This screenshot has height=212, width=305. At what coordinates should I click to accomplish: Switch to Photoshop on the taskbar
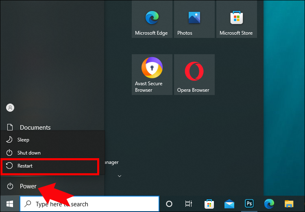point(249,204)
